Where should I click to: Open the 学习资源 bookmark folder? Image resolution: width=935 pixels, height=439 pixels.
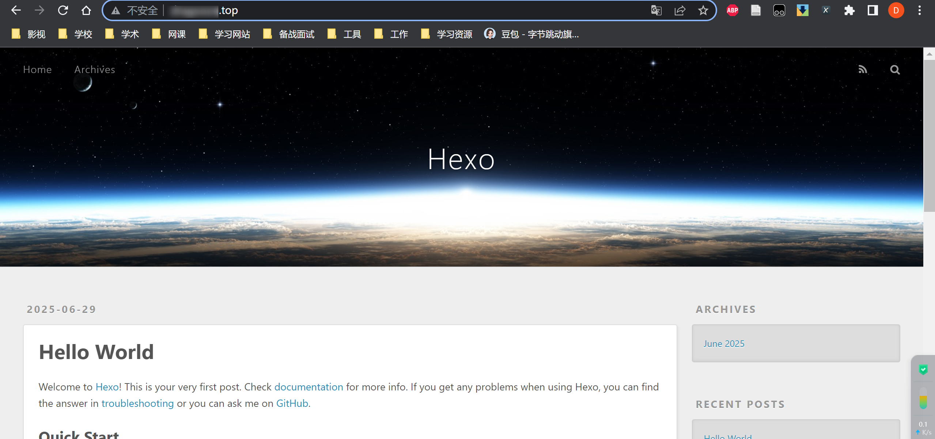(x=447, y=34)
